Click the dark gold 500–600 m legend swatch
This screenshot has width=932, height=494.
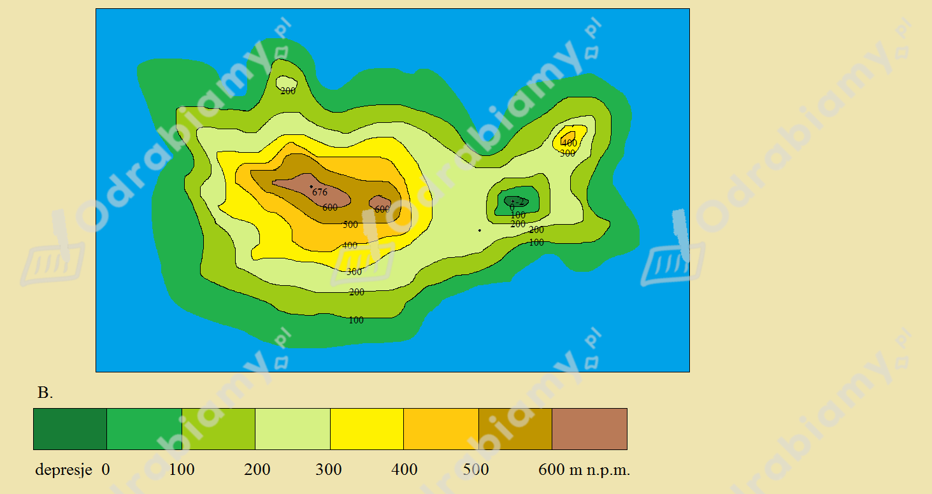click(515, 429)
